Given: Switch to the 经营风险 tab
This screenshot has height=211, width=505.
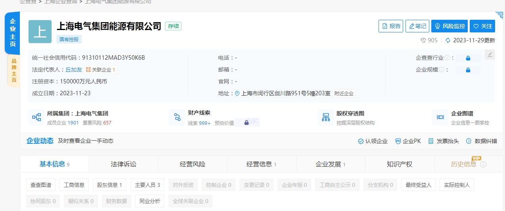Looking at the screenshot, I should (x=192, y=164).
